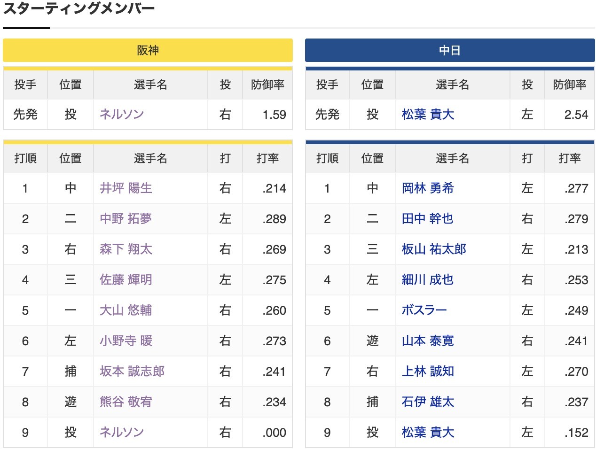This screenshot has width=596, height=449.
Task: Click 打率 header in Chunichi lineup table
Action: click(570, 158)
